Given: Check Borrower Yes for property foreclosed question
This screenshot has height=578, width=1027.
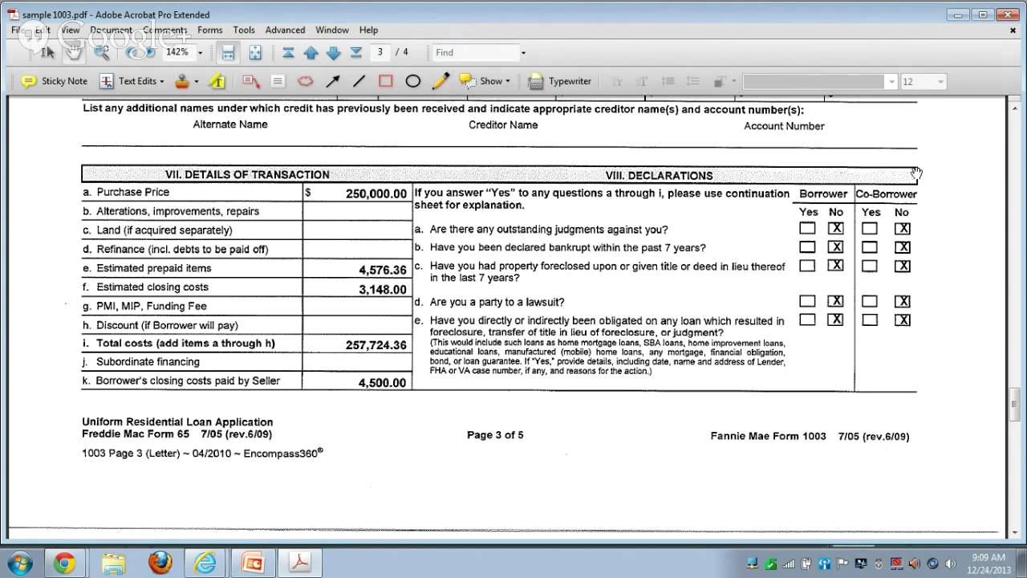Looking at the screenshot, I should coord(807,266).
